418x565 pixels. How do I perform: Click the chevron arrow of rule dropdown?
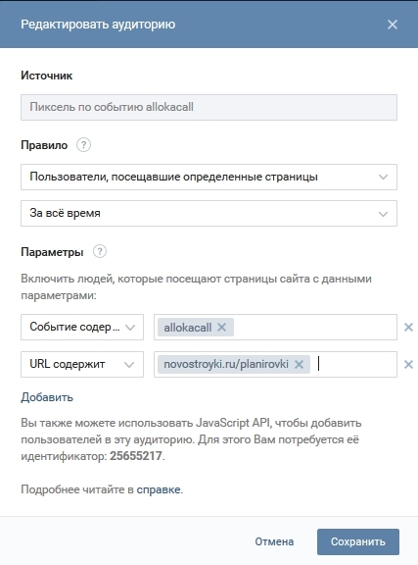[x=383, y=178]
